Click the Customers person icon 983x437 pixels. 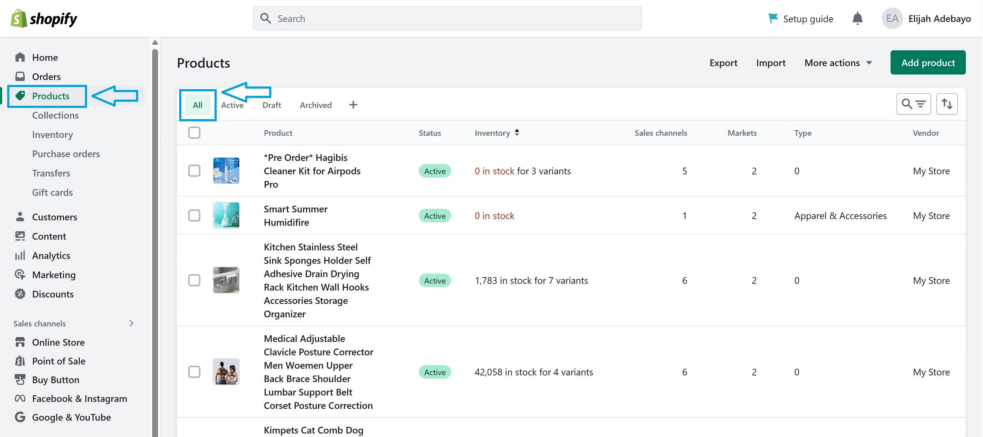[x=20, y=217]
